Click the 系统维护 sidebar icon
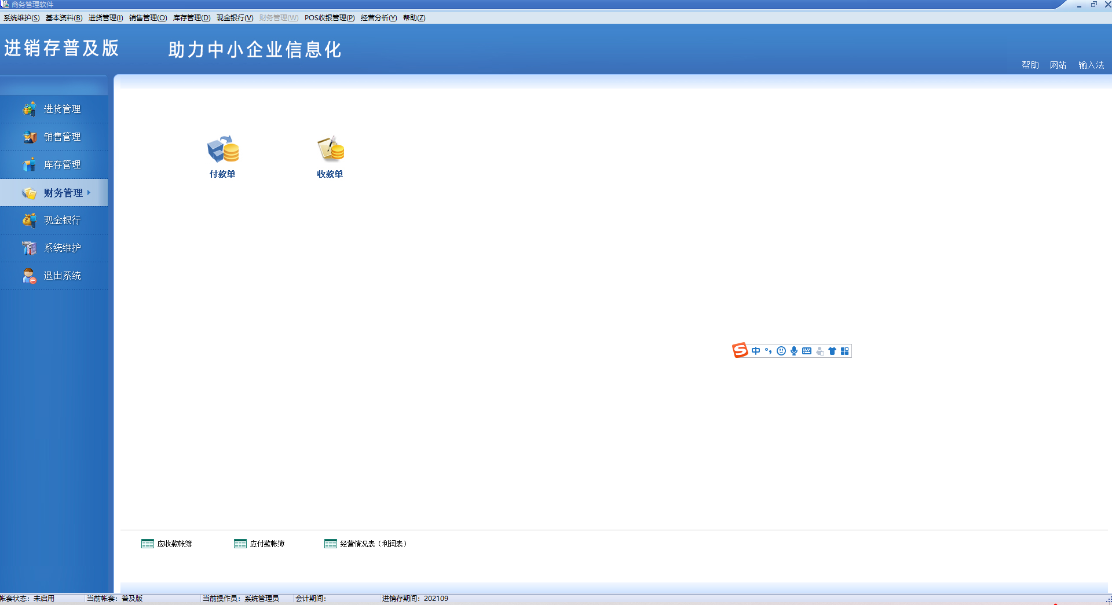 pyautogui.click(x=29, y=248)
